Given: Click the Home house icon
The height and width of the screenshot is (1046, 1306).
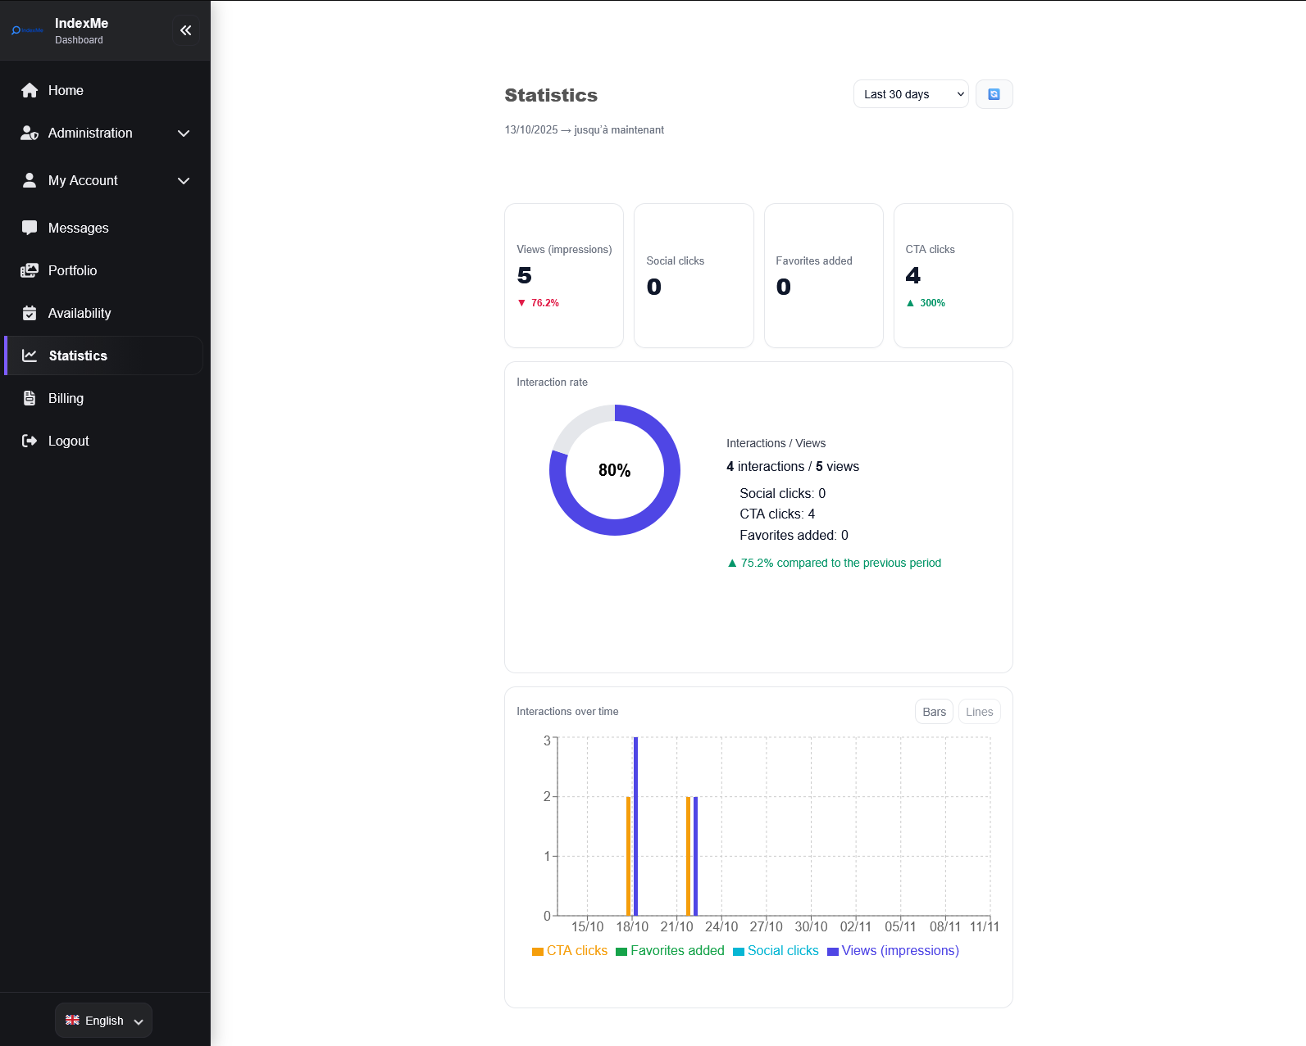Looking at the screenshot, I should [30, 90].
